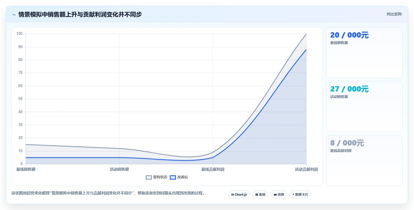Image resolution: width=414 pixels, height=210 pixels.
Task: Click the 基线贡献利润 x-axis label
Action: tap(213, 170)
